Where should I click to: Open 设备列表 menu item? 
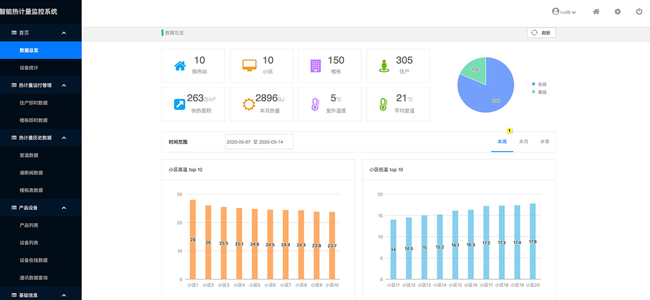click(41, 243)
